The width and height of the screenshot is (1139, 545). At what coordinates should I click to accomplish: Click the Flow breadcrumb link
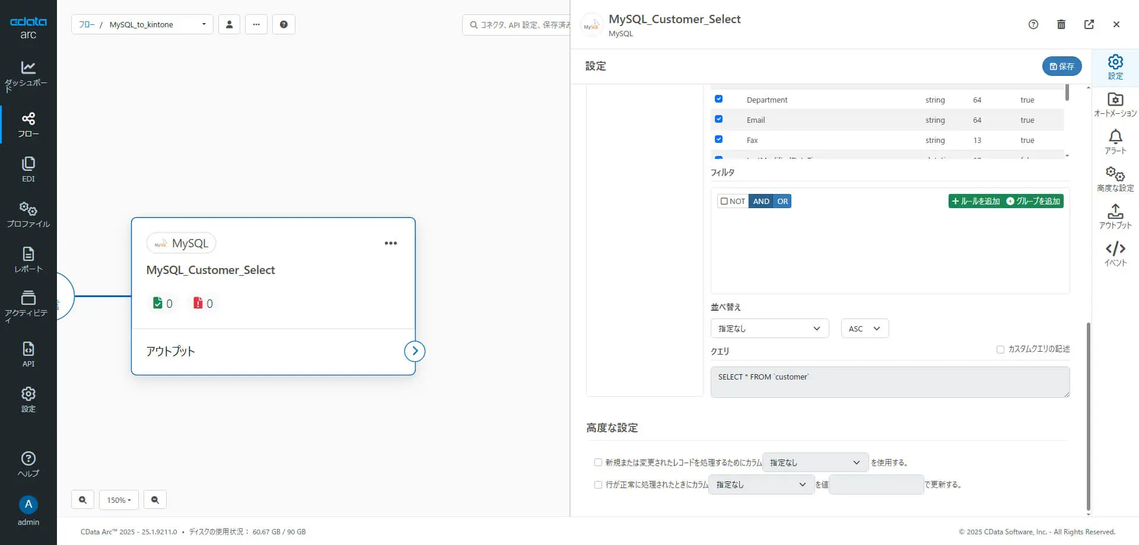87,24
